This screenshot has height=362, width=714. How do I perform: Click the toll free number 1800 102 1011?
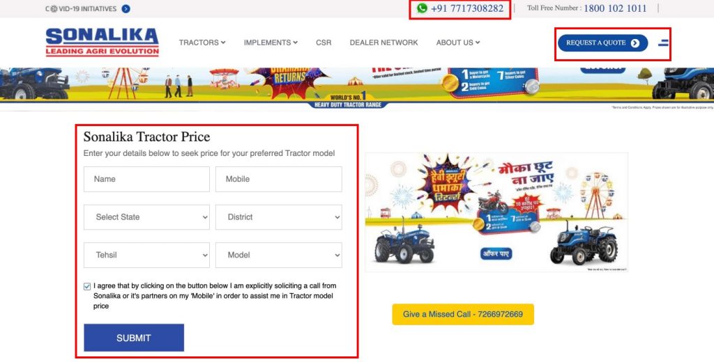[615, 8]
